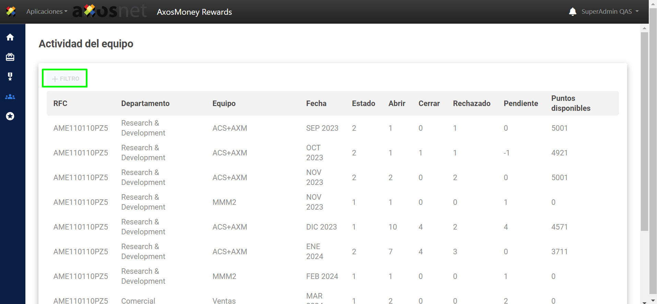
Task: Click the Home icon in sidebar
Action: tap(10, 37)
